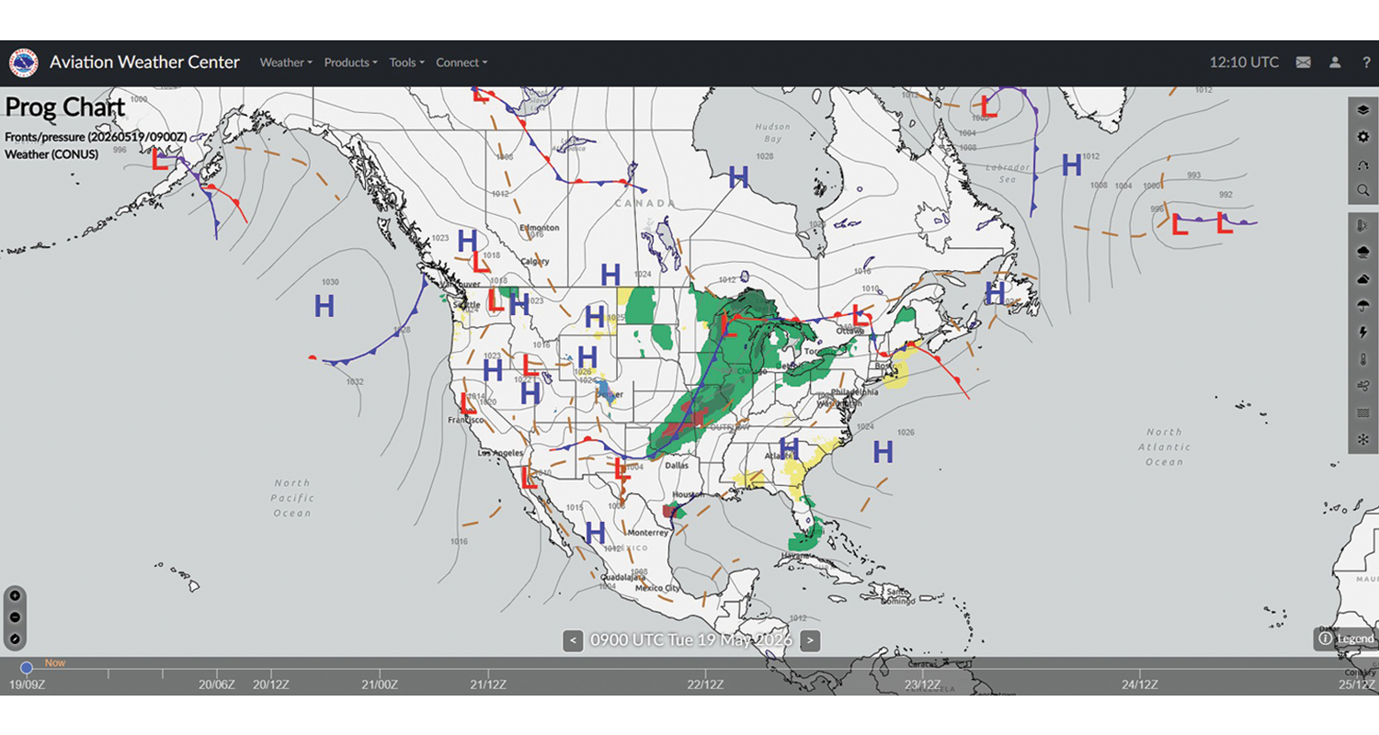The width and height of the screenshot is (1379, 735).
Task: Open the help question mark
Action: [x=1366, y=62]
